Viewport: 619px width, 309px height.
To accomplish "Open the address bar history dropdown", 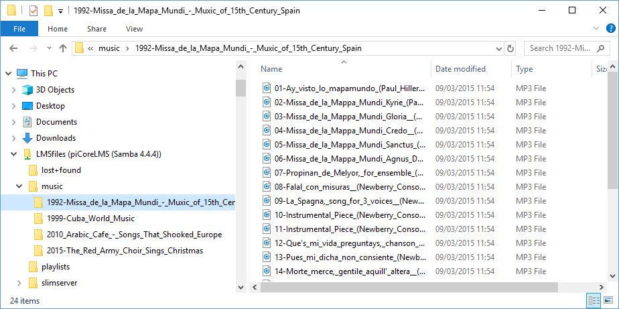I will pyautogui.click(x=498, y=48).
